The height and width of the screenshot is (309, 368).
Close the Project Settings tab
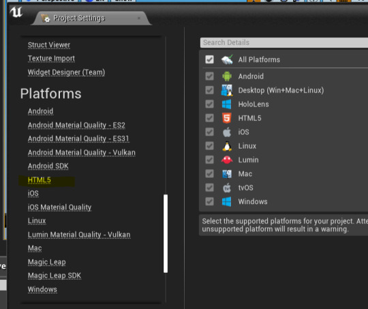[139, 18]
